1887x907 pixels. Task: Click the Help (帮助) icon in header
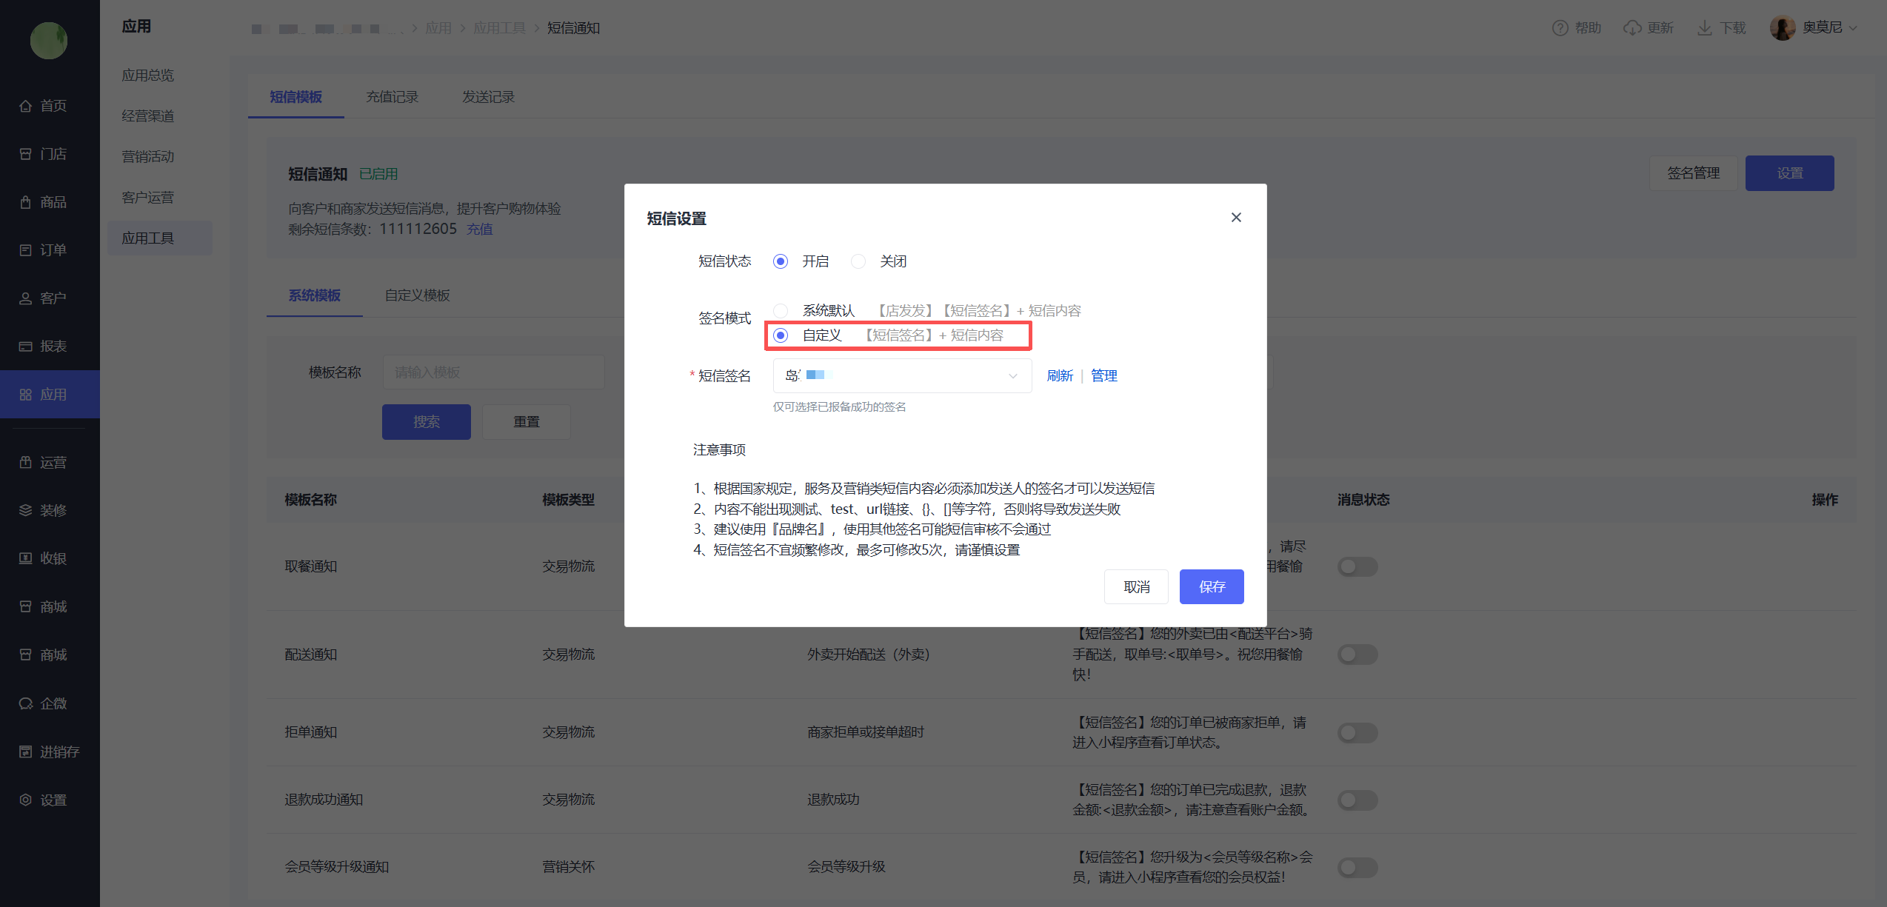click(1560, 28)
